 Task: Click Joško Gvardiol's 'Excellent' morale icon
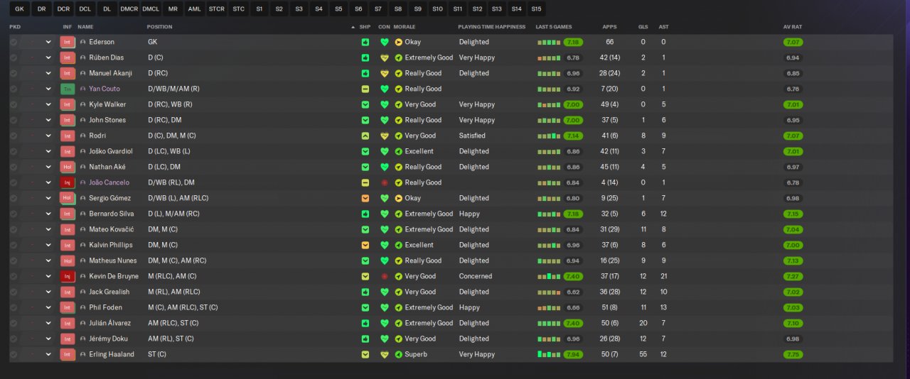399,151
